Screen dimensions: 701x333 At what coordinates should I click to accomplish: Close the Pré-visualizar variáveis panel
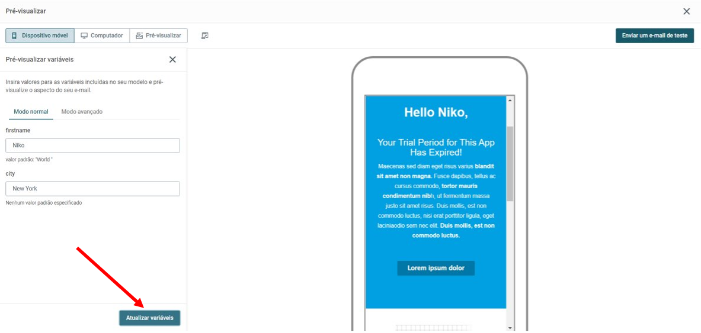click(172, 59)
